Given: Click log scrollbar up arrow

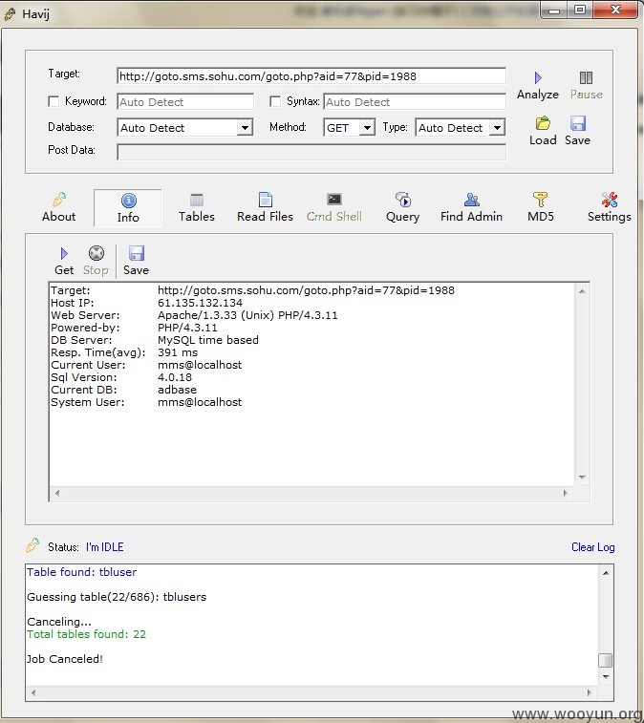Looking at the screenshot, I should [606, 573].
